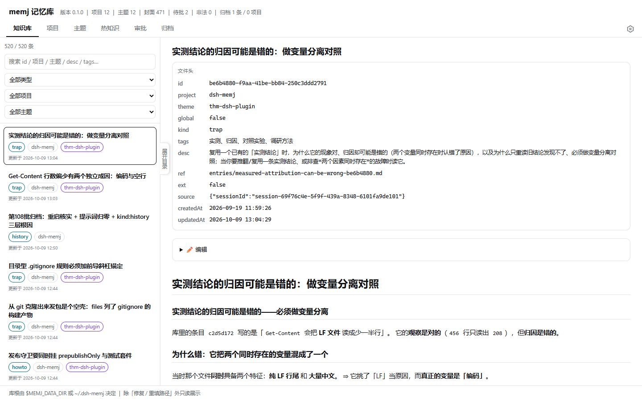Viewport: 642px width, 401px height.
Task: Click the 版本 0.1.0 label in the header
Action: (72, 12)
